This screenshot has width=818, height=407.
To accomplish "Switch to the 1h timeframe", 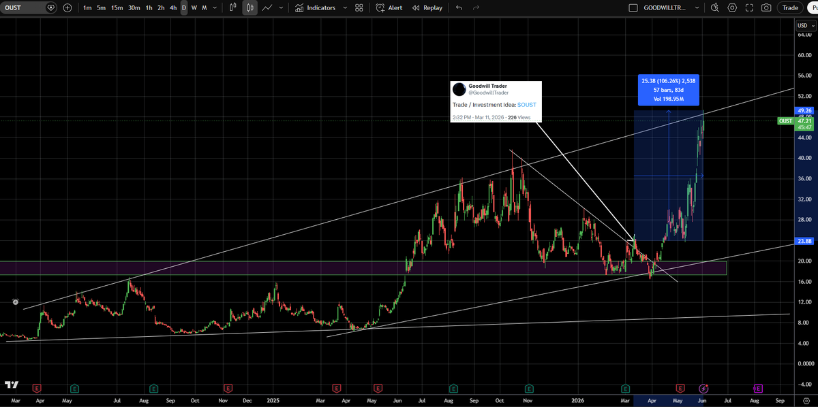I will point(149,8).
